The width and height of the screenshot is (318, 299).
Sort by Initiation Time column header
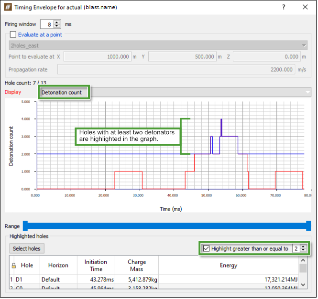point(96,266)
